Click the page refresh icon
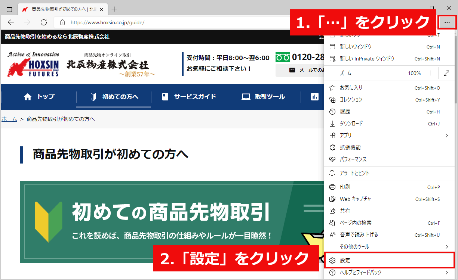Viewport: 458px width, 280px height. pyautogui.click(x=44, y=22)
